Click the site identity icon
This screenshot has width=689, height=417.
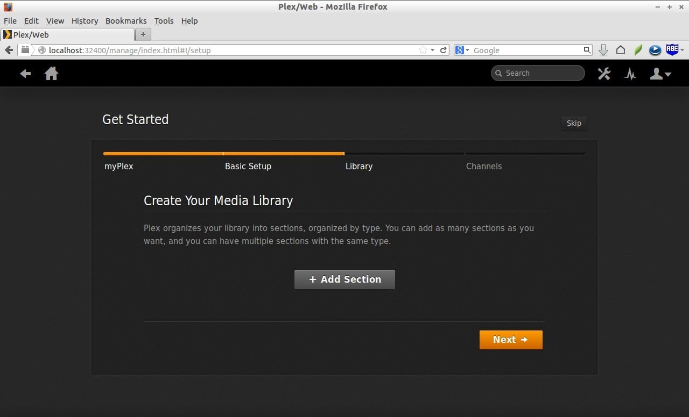pos(41,50)
